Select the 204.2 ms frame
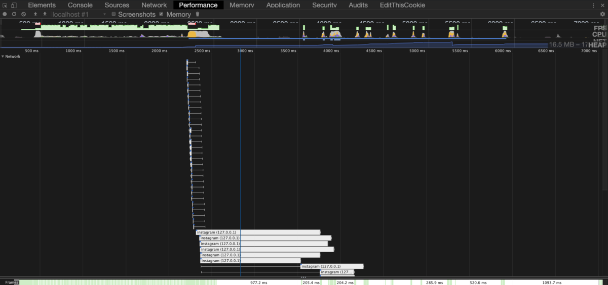The image size is (608, 285). pyautogui.click(x=345, y=282)
